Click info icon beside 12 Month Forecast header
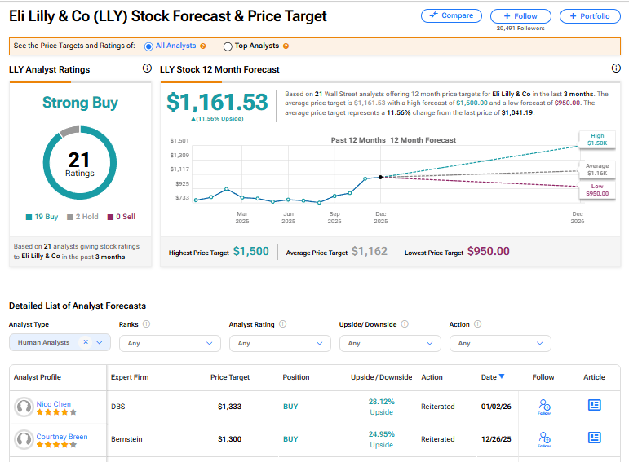This screenshot has width=629, height=462. [x=616, y=68]
